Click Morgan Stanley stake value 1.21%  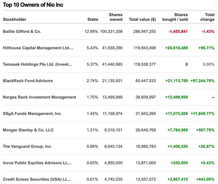click(93, 130)
